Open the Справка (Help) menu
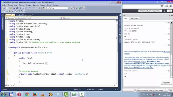The width and height of the screenshot is (173, 97). (x=55, y=5)
